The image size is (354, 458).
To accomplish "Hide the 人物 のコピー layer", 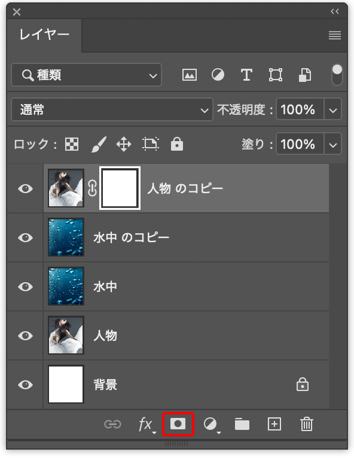I will coord(25,189).
